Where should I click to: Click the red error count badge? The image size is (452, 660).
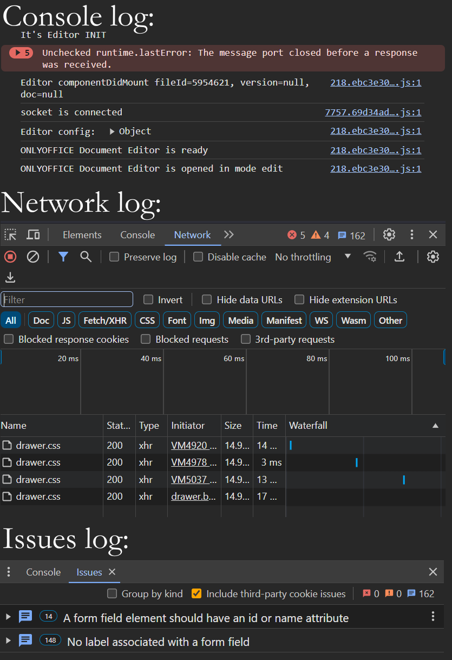point(297,235)
